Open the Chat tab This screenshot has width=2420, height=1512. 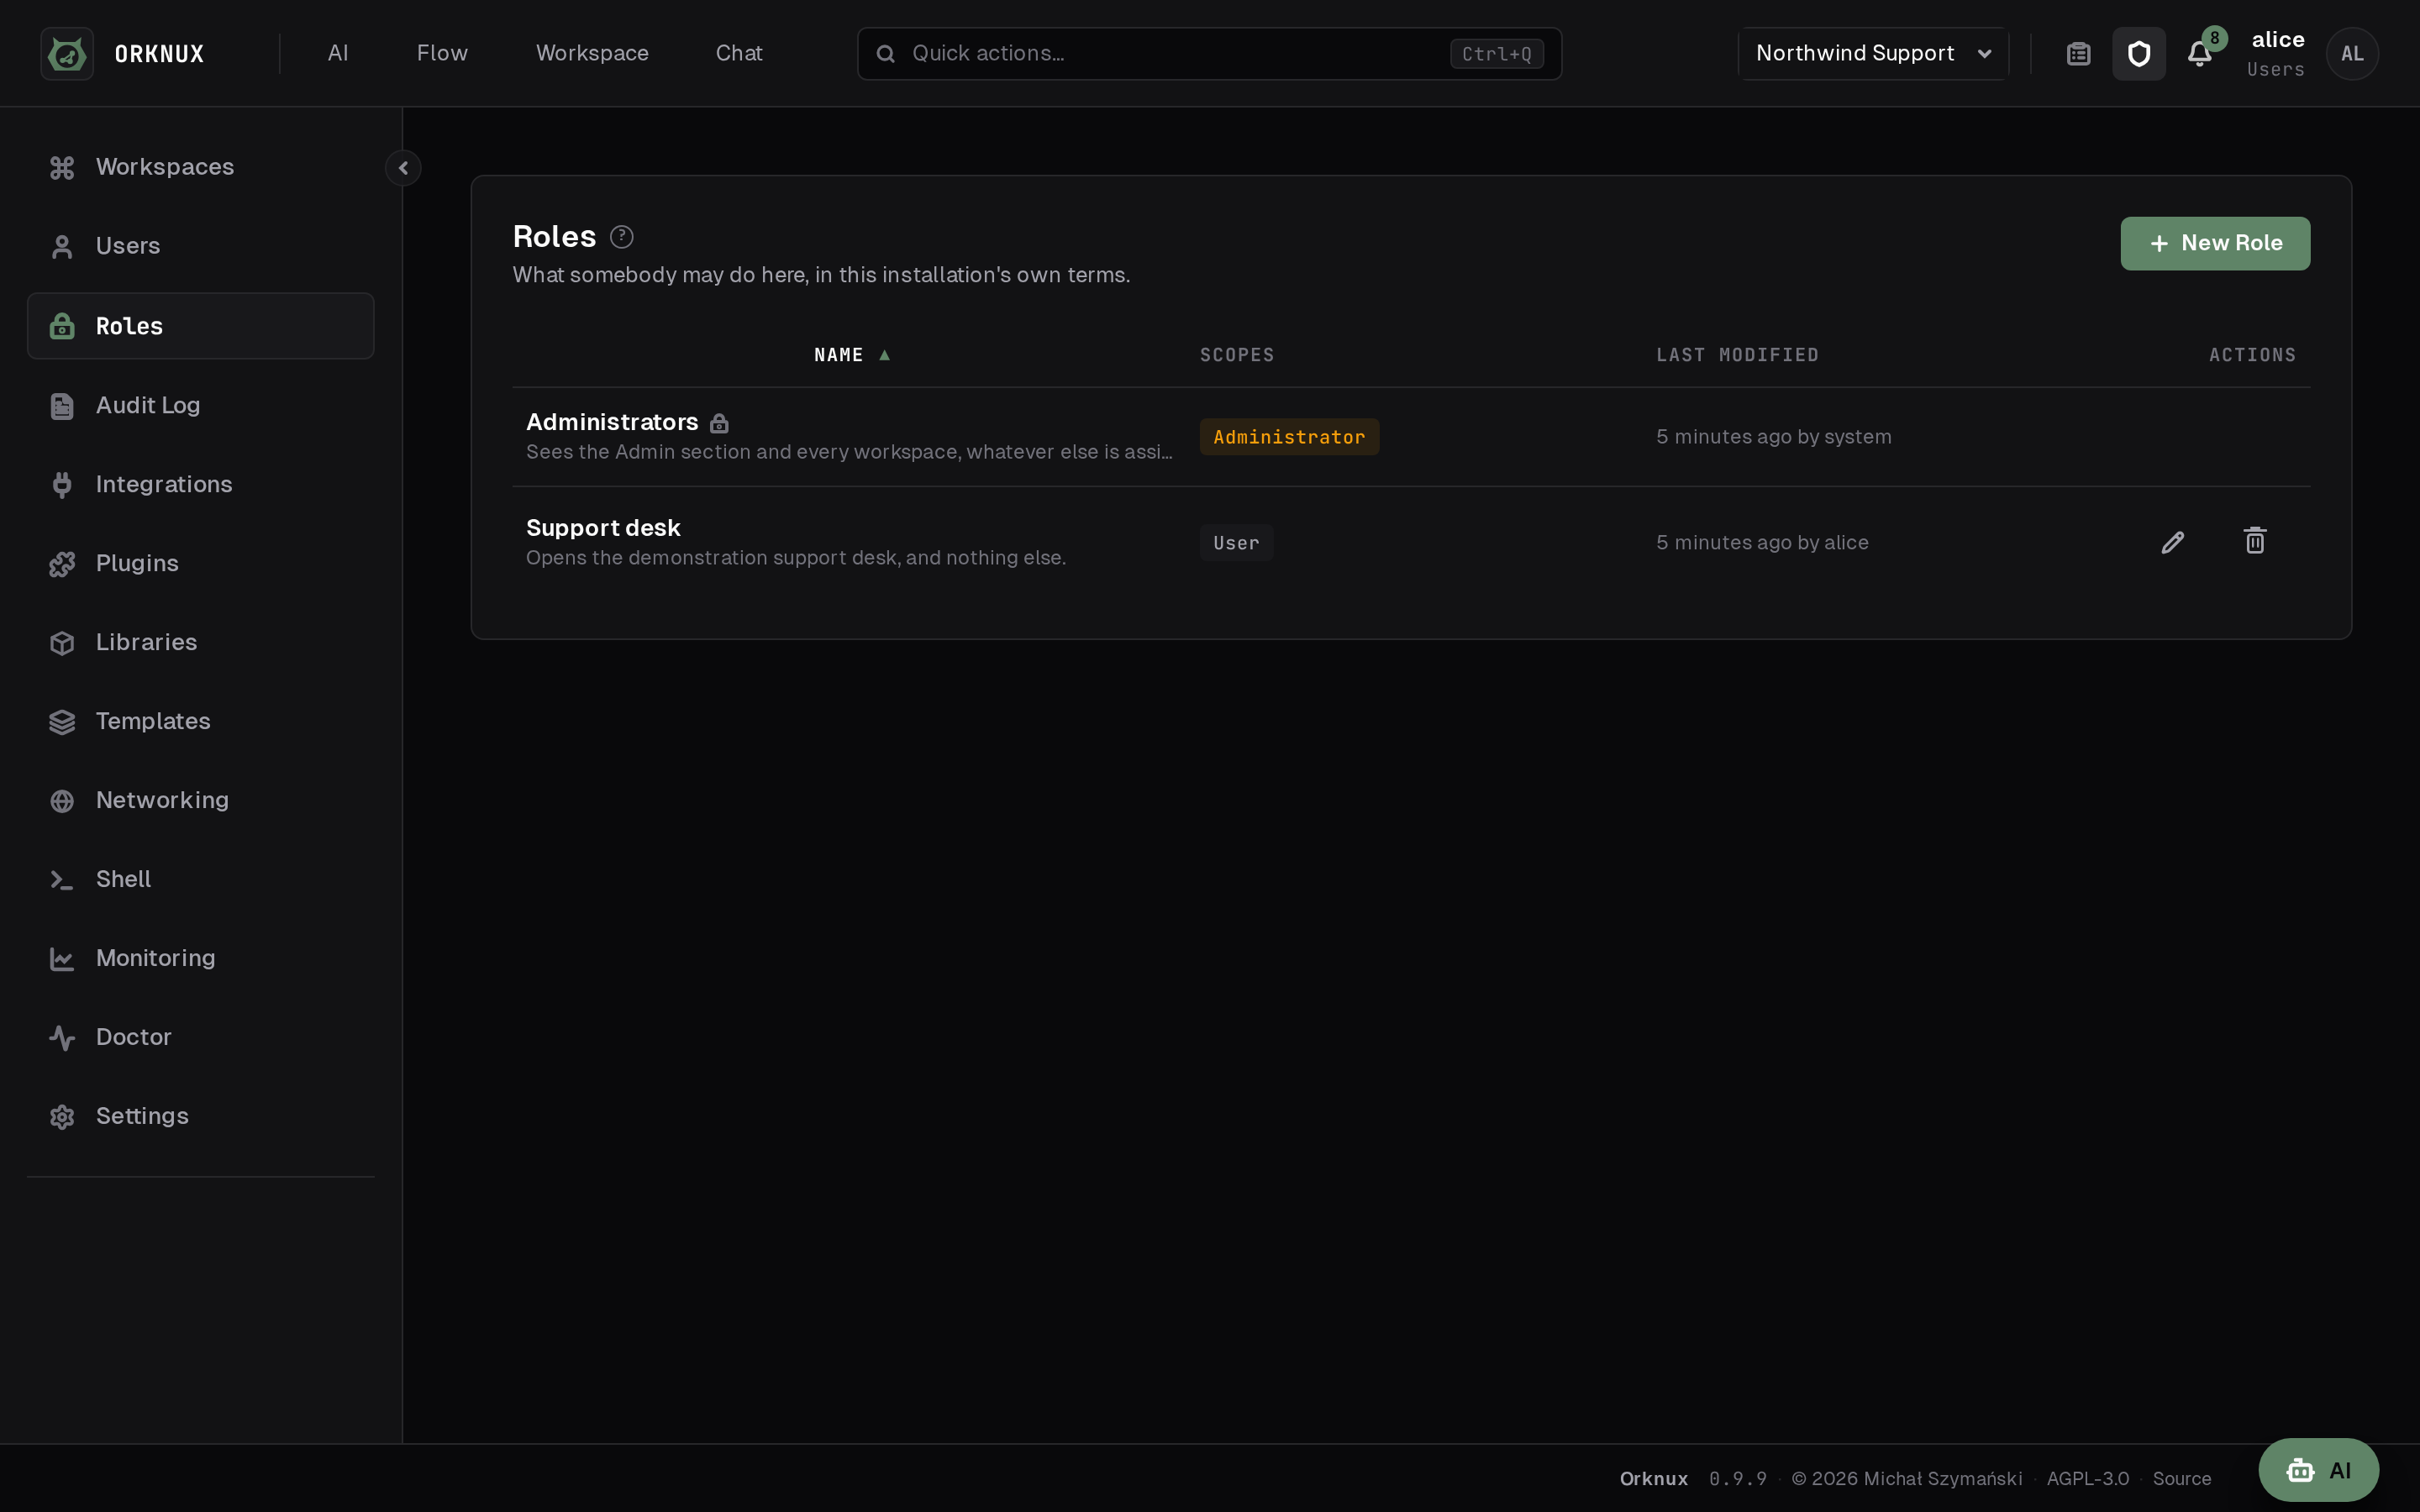[x=739, y=53]
